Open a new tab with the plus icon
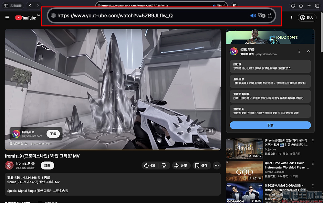The width and height of the screenshot is (323, 203). pos(309,5)
